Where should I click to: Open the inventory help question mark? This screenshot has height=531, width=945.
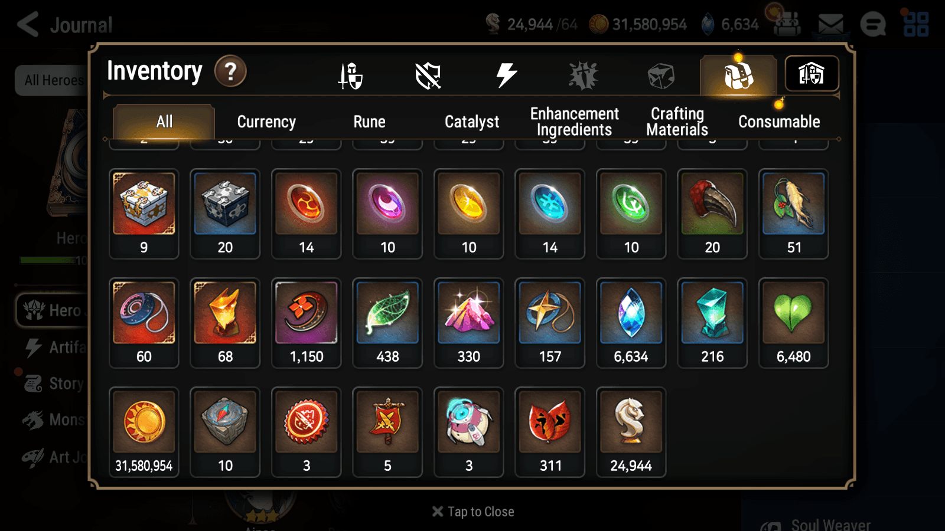230,71
